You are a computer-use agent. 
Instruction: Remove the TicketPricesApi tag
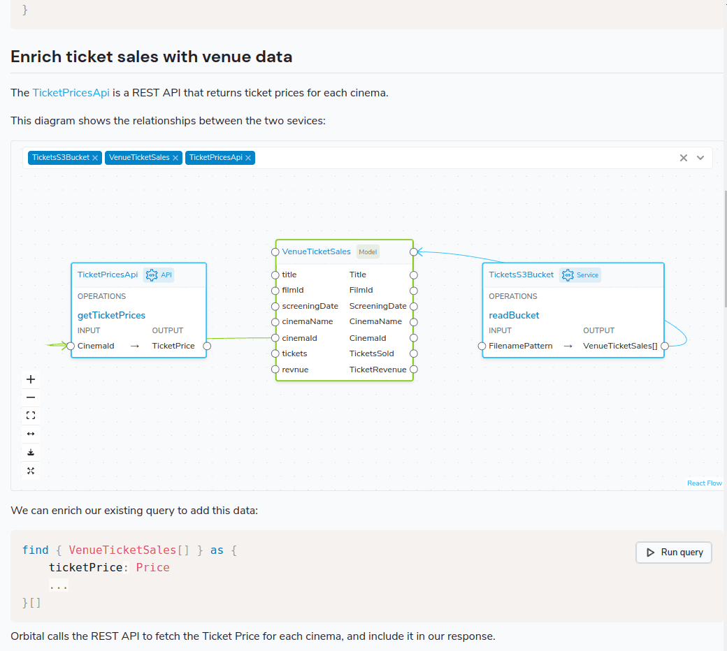coord(248,158)
